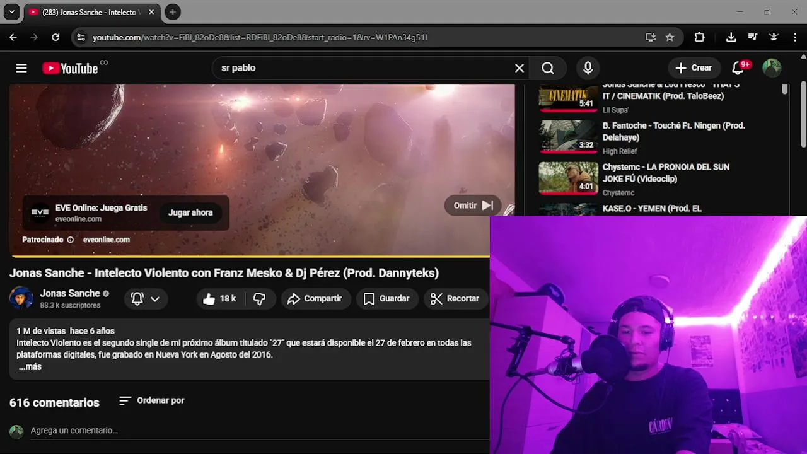Click the High Relief channel name
The height and width of the screenshot is (454, 807).
pyautogui.click(x=620, y=151)
